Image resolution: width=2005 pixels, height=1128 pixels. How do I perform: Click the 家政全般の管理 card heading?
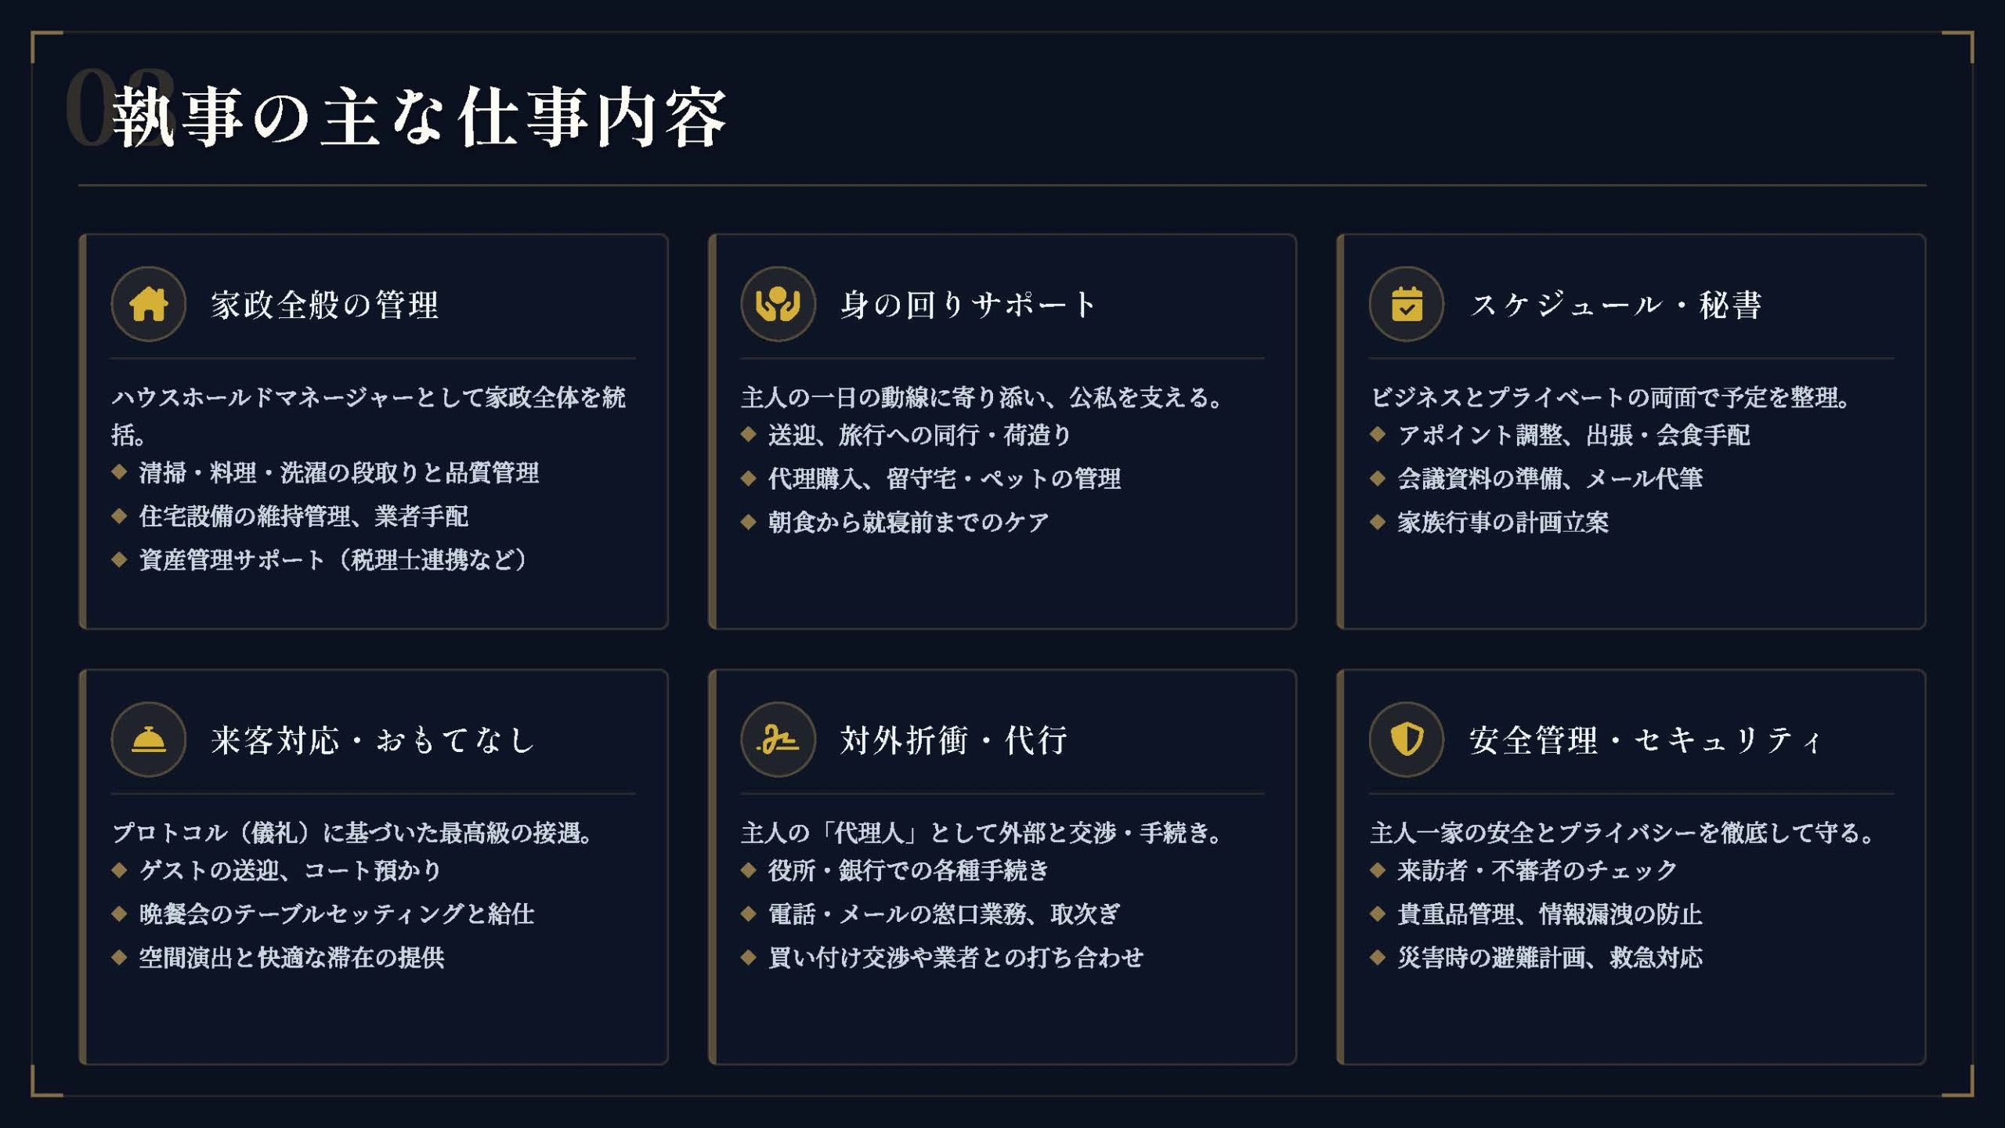coord(324,305)
